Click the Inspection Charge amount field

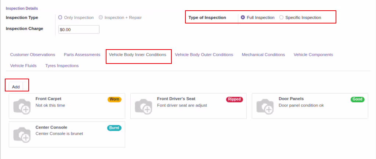click(79, 30)
